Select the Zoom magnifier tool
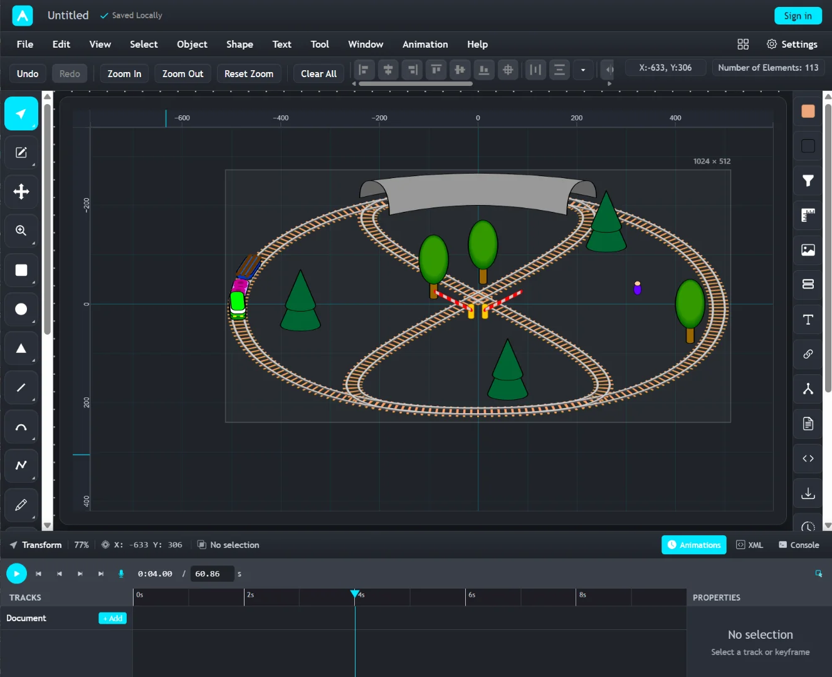The height and width of the screenshot is (677, 832). tap(21, 231)
